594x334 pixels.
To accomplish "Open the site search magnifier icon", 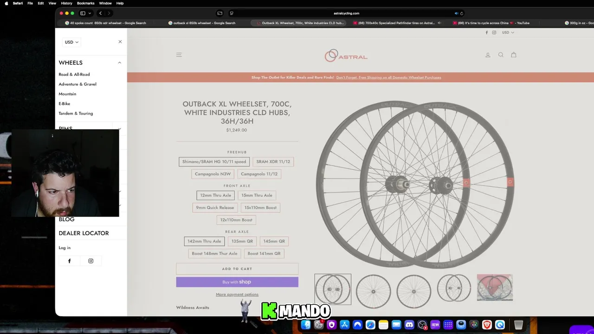I will pos(501,55).
